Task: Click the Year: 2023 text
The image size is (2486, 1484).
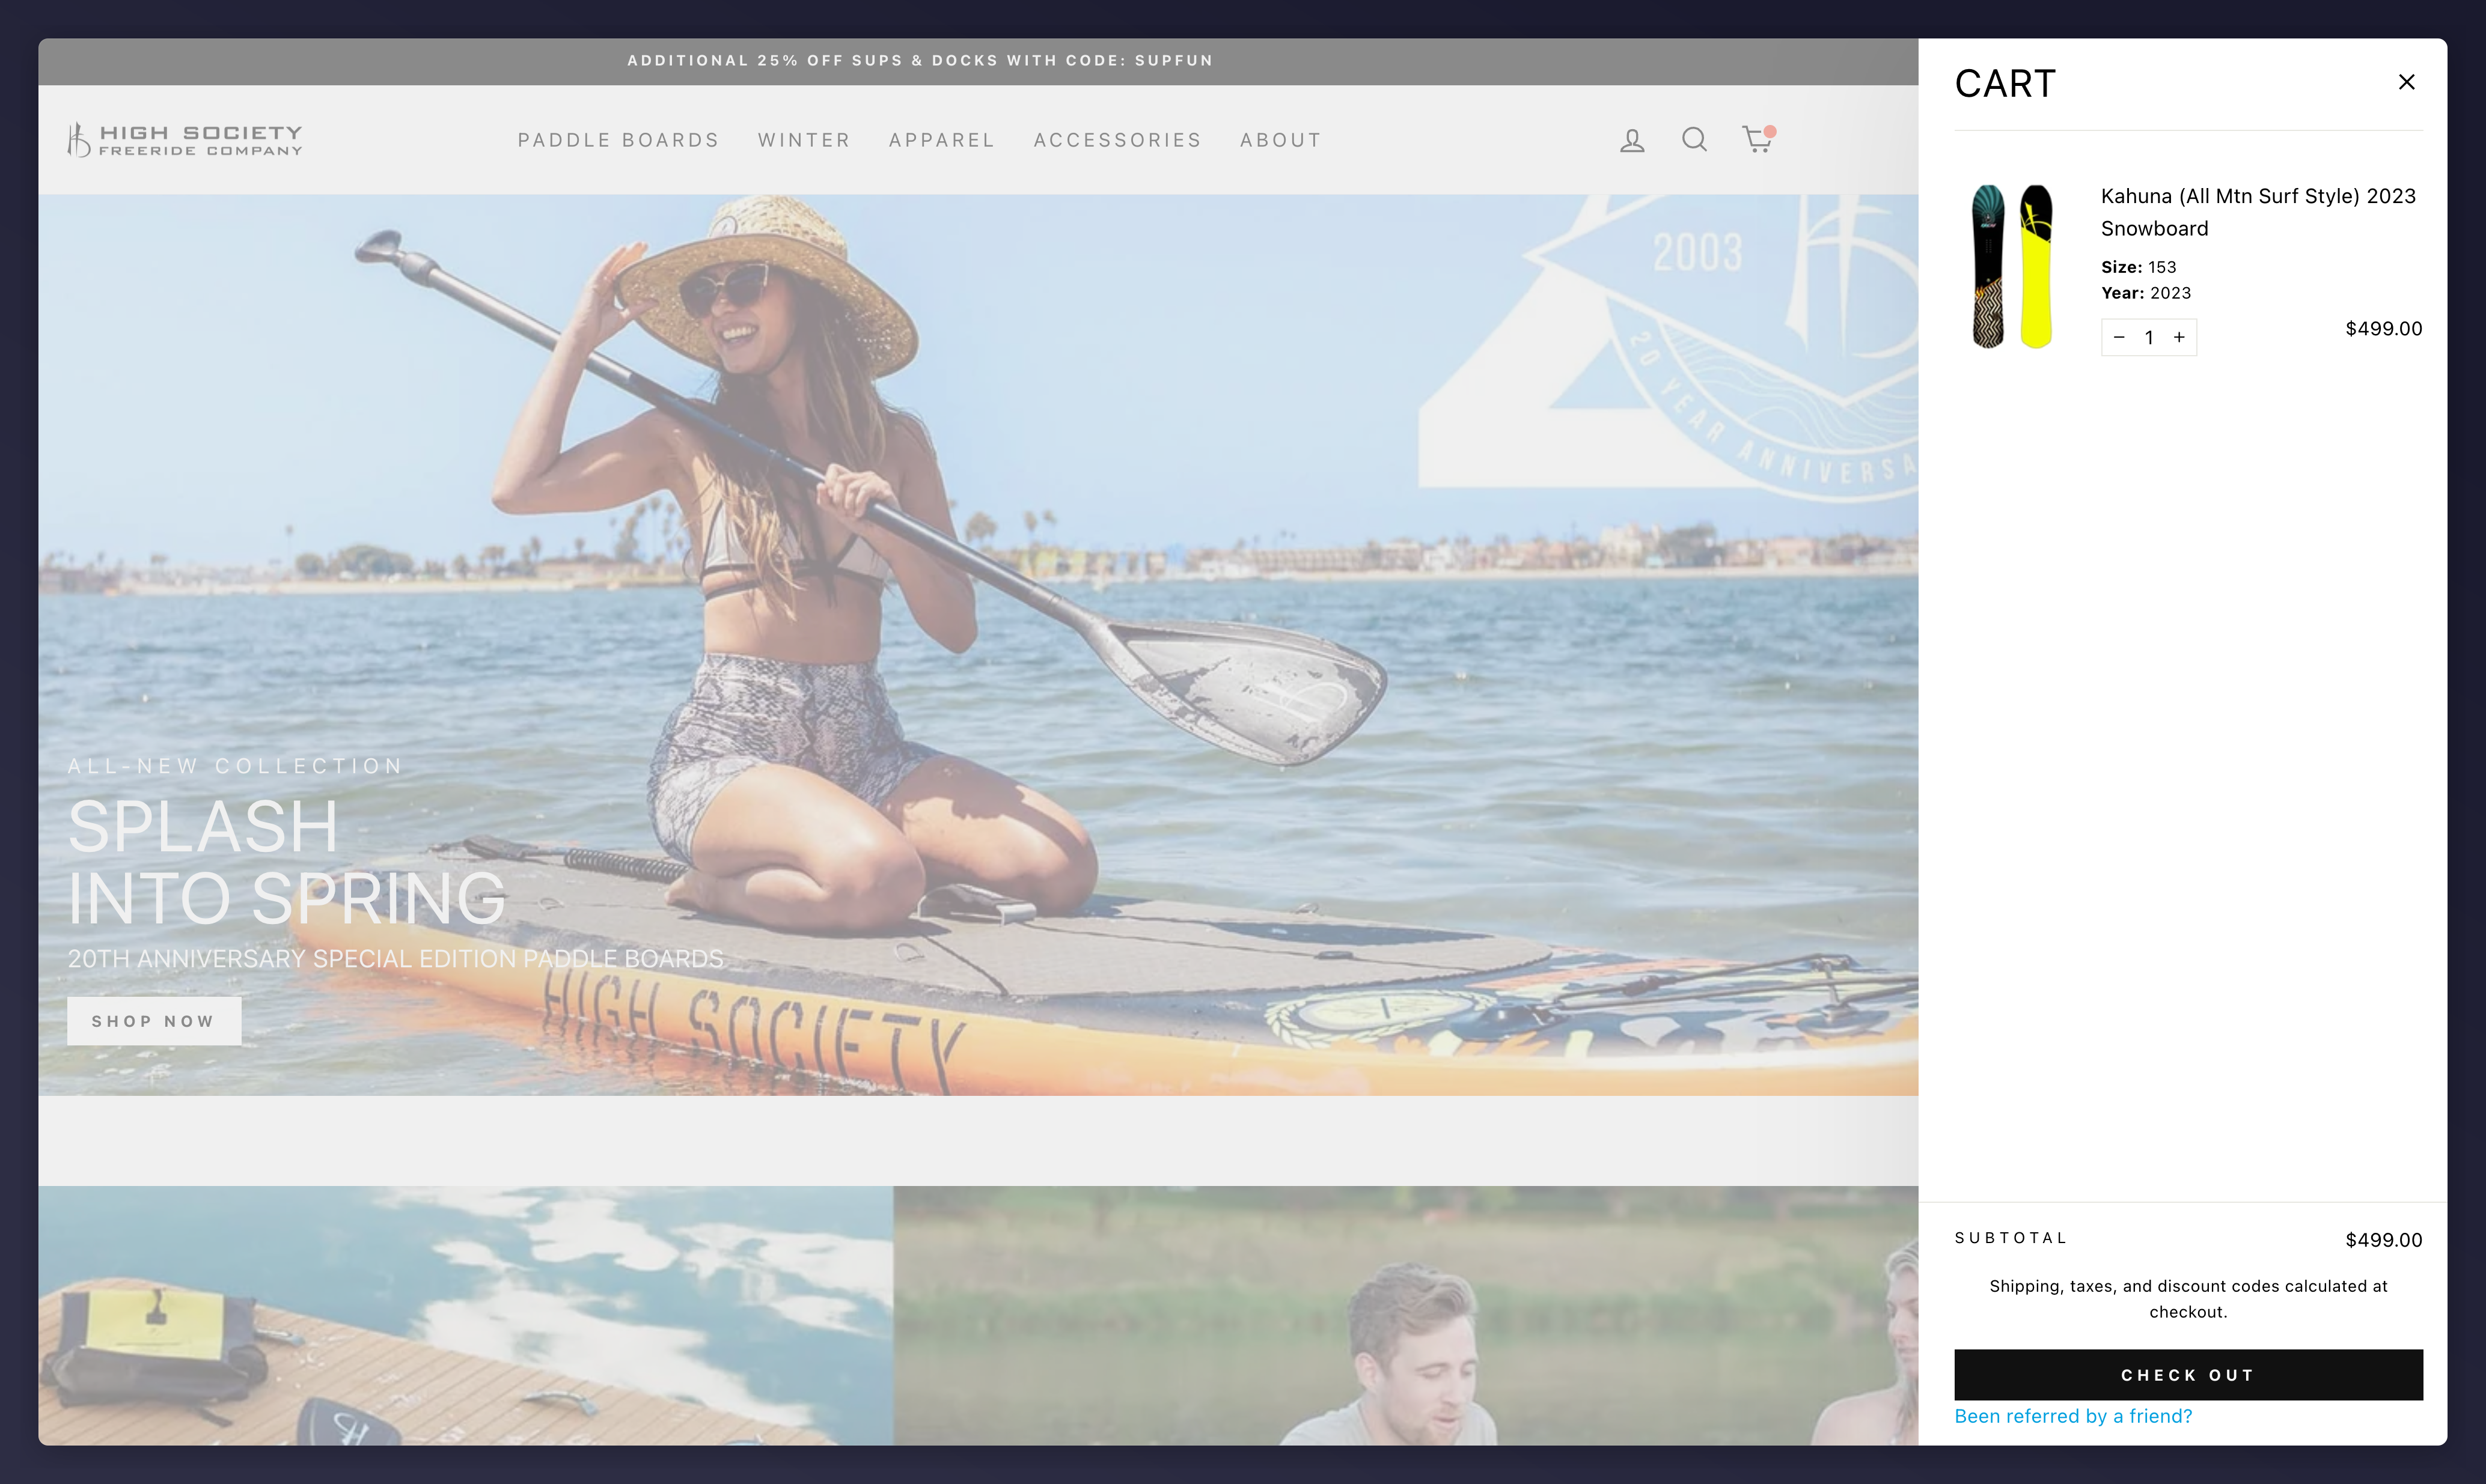Action: [x=2146, y=293]
